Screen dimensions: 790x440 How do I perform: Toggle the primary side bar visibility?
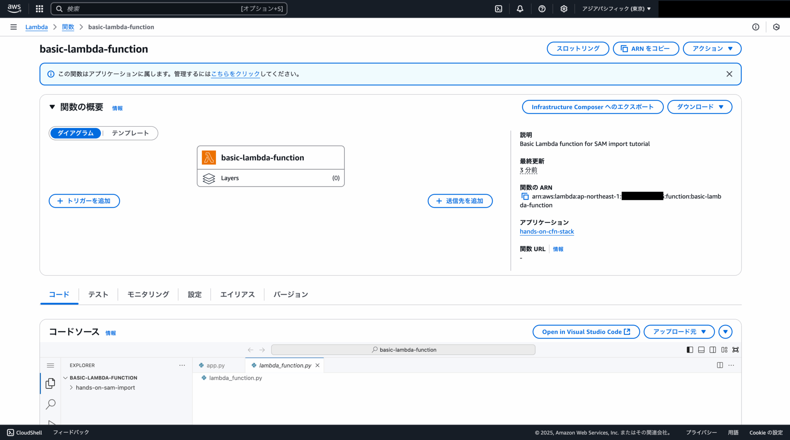689,349
